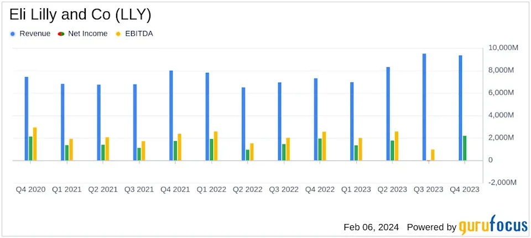The height and width of the screenshot is (238, 531).
Task: Click the yellow EBITDA bar for Q2 2023
Action: pyautogui.click(x=396, y=146)
